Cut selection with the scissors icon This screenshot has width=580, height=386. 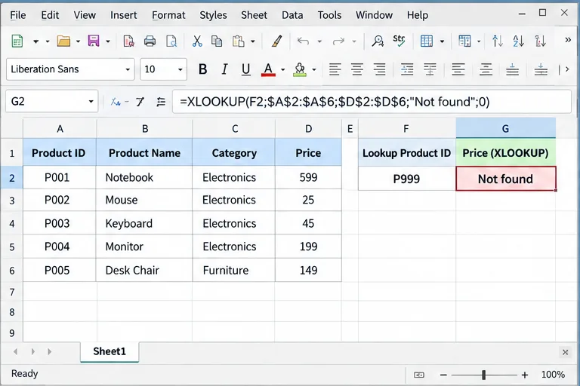[x=197, y=41]
